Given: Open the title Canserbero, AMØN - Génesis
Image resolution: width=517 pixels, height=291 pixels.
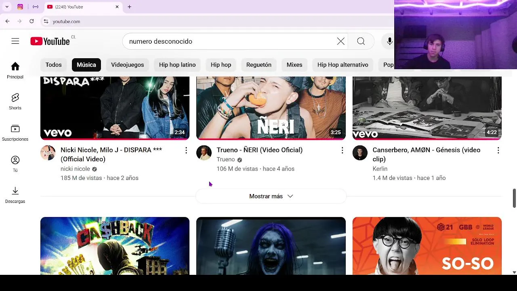Looking at the screenshot, I should [x=427, y=154].
